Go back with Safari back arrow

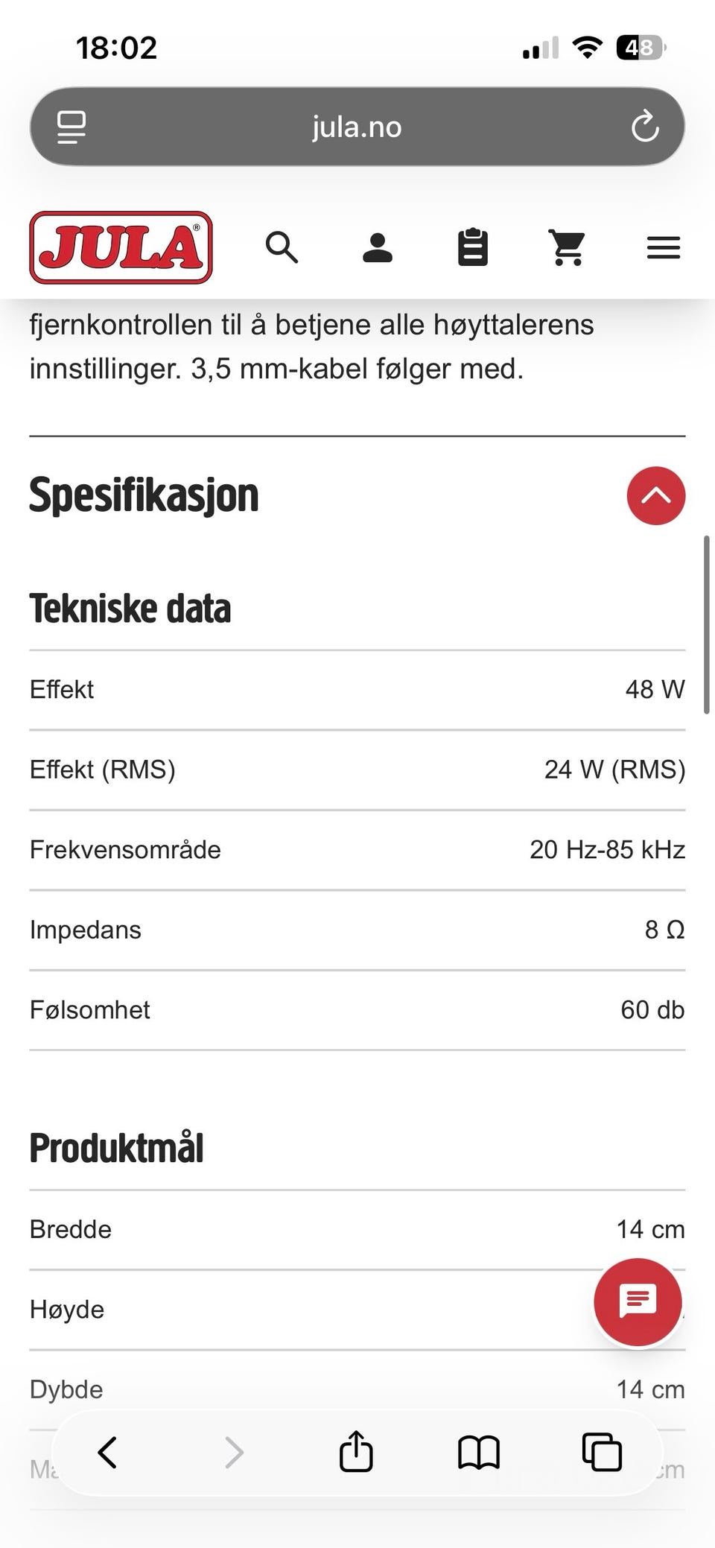tap(108, 1453)
